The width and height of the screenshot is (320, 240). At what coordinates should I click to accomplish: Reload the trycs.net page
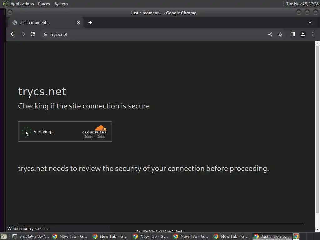pos(33,34)
